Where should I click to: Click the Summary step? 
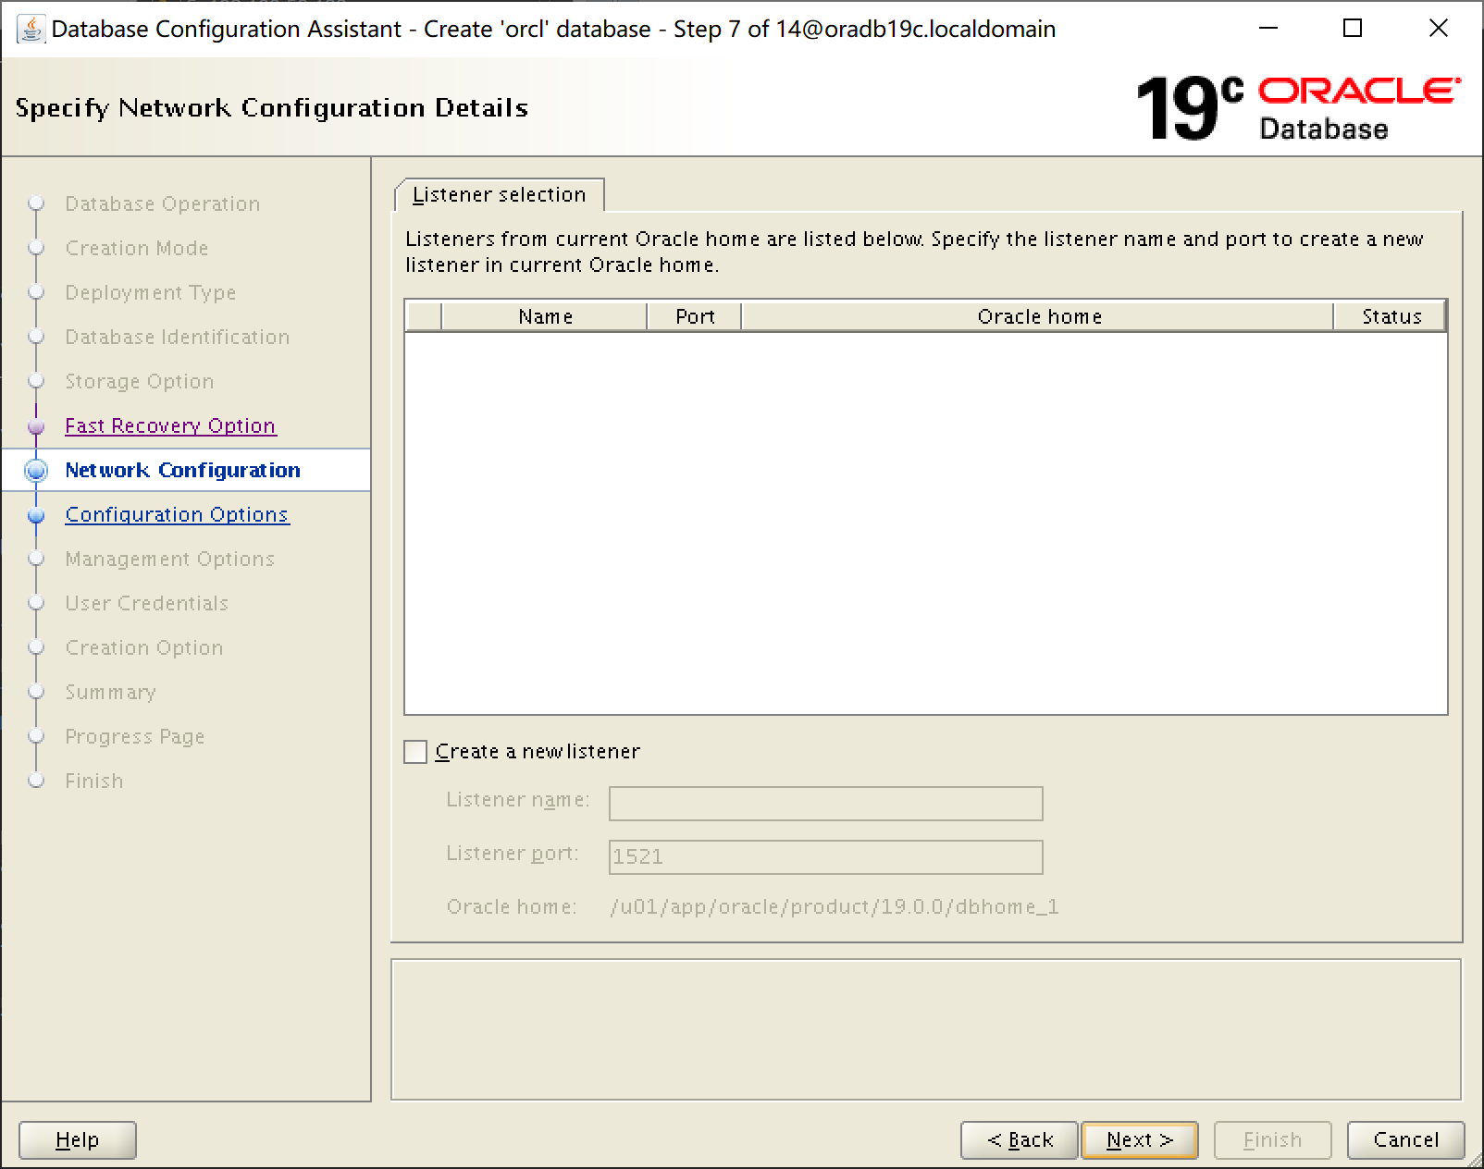(110, 692)
